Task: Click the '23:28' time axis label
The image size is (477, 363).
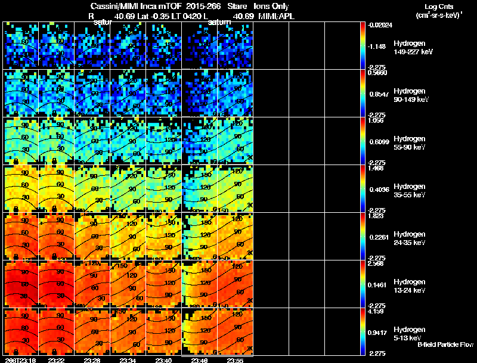Action: click(92, 360)
